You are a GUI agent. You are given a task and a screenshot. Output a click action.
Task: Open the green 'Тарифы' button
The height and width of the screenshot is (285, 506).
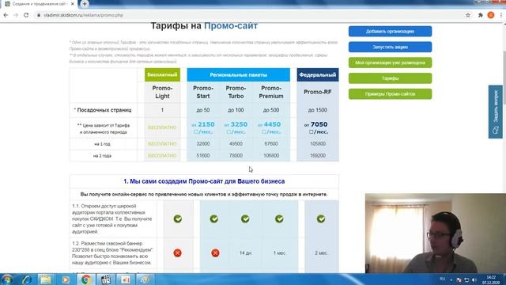coord(390,78)
